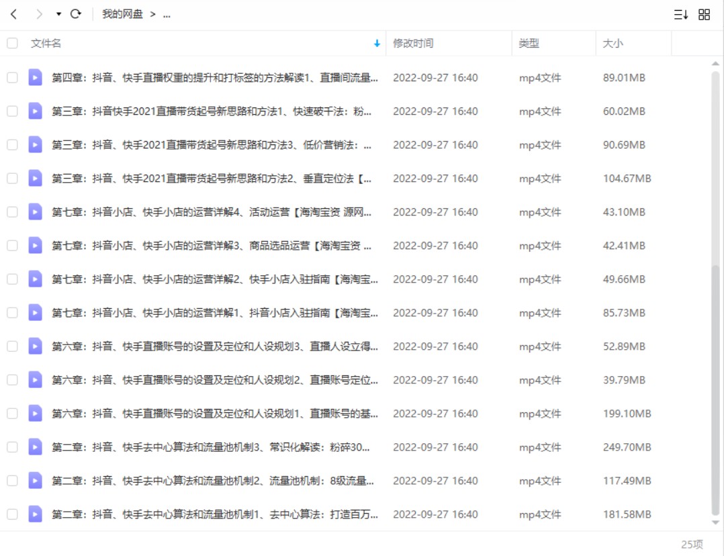Toggle the select-all checkbox
This screenshot has height=556, width=724.
pos(13,44)
